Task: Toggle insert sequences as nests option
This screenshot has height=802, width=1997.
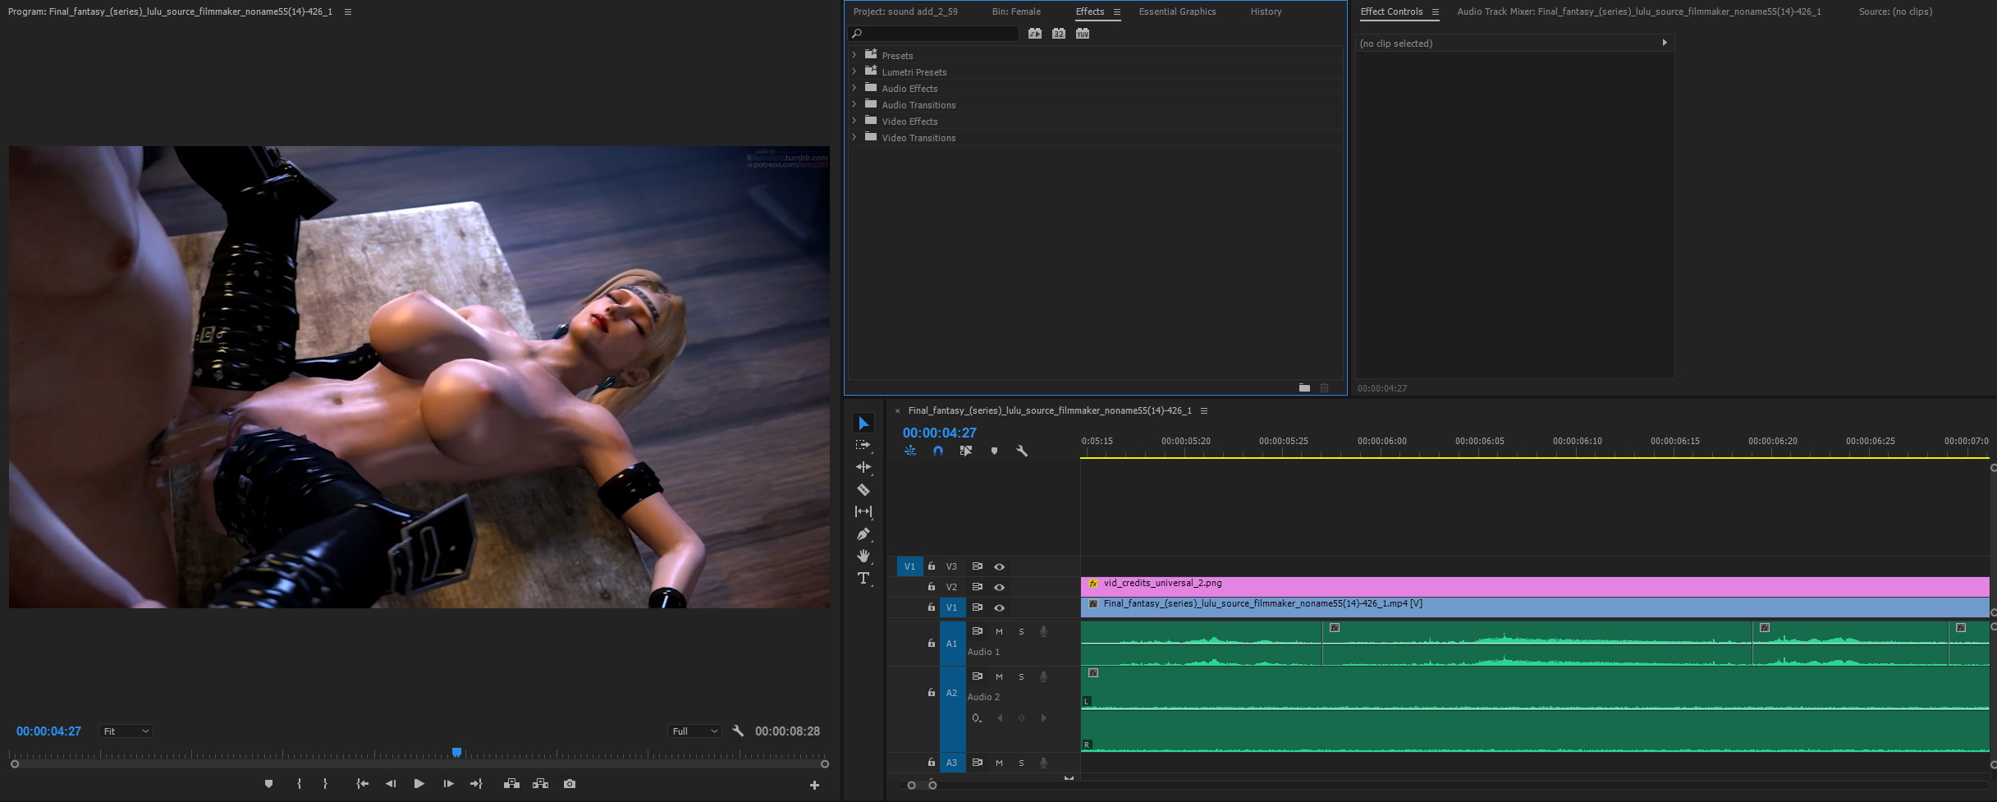Action: pos(910,451)
